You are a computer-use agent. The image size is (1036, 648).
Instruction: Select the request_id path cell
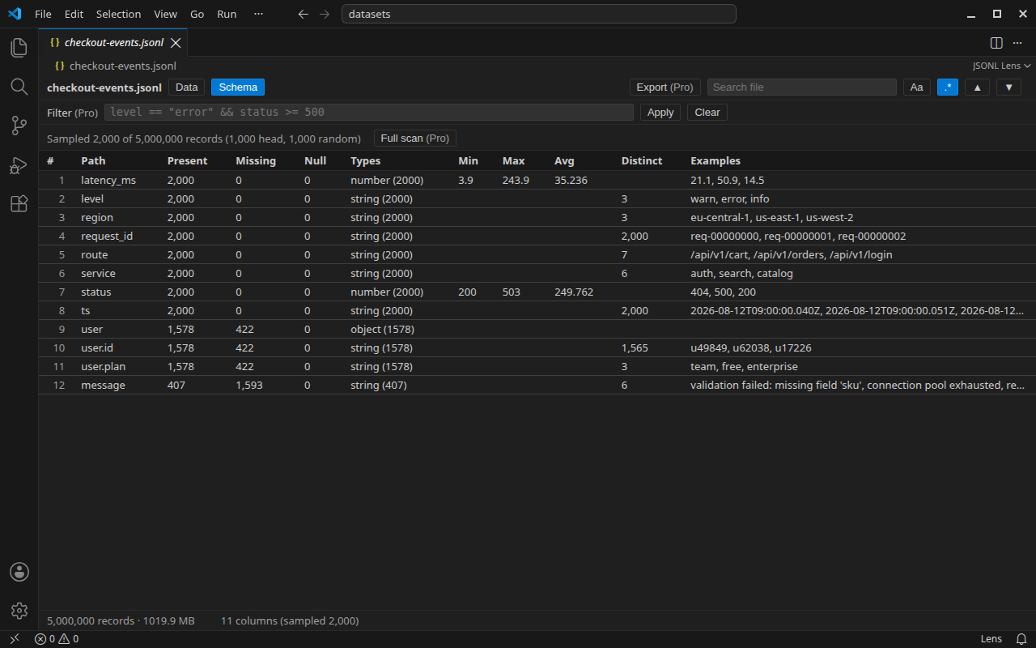(x=107, y=236)
